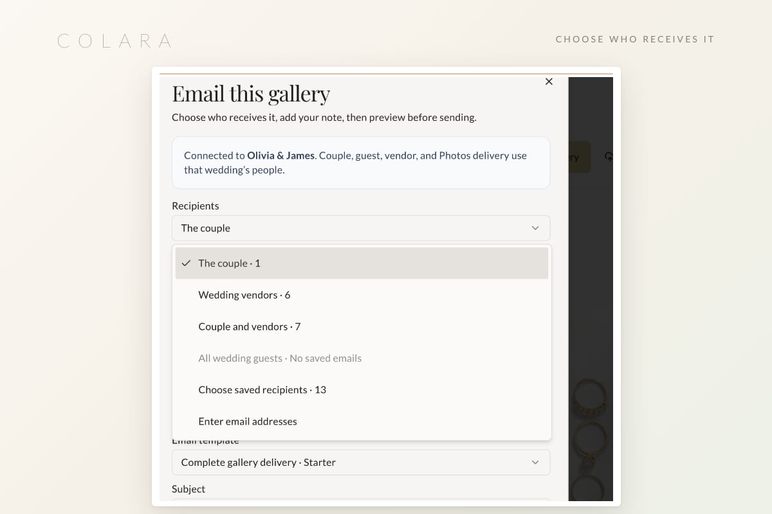Pick 'Couple and vendors · 7' option
772x514 pixels.
362,326
